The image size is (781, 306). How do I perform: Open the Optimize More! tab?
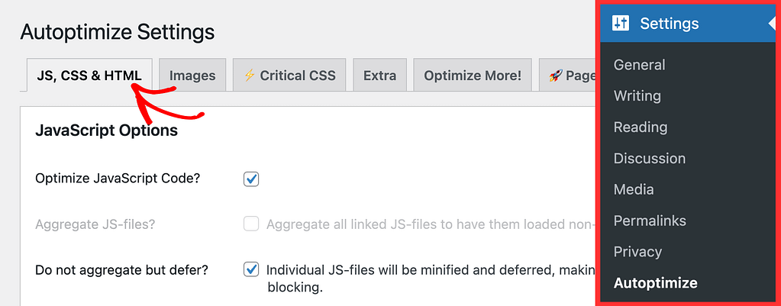pyautogui.click(x=473, y=75)
